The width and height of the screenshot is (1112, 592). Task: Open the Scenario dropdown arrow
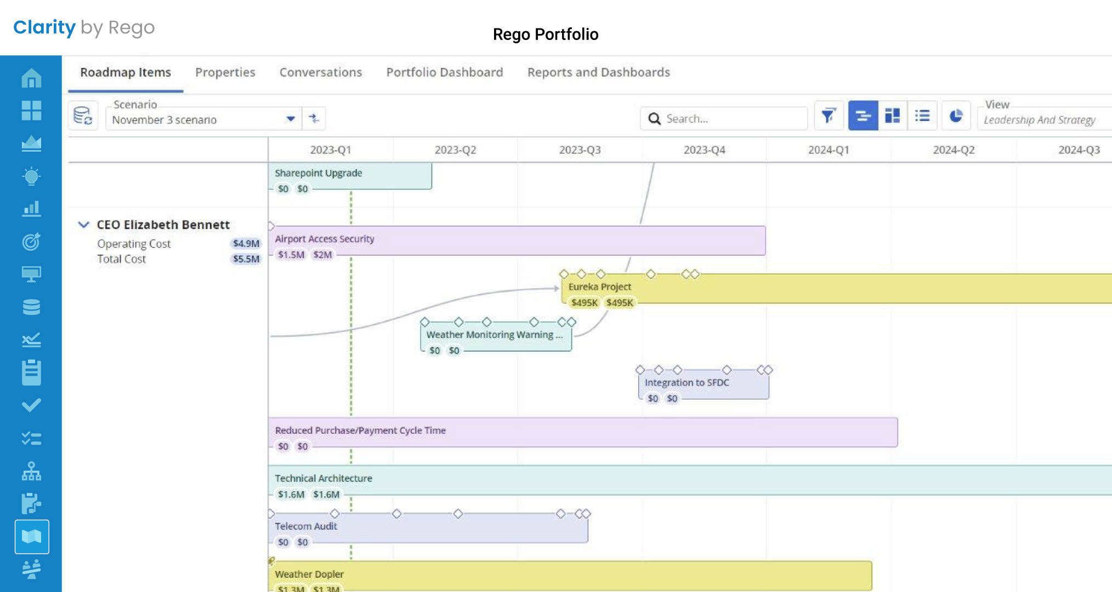[x=291, y=119]
